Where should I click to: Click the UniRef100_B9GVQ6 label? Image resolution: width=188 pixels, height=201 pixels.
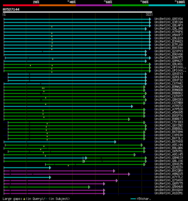coord(169,54)
